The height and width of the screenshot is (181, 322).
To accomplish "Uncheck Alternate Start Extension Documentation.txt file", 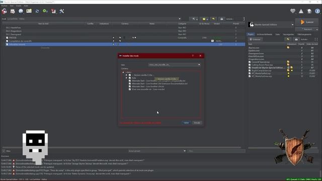I will coord(130,83).
